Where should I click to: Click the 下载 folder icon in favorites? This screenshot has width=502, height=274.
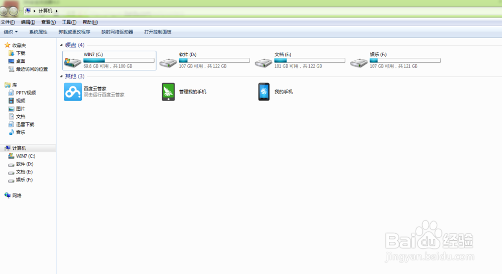coord(12,53)
